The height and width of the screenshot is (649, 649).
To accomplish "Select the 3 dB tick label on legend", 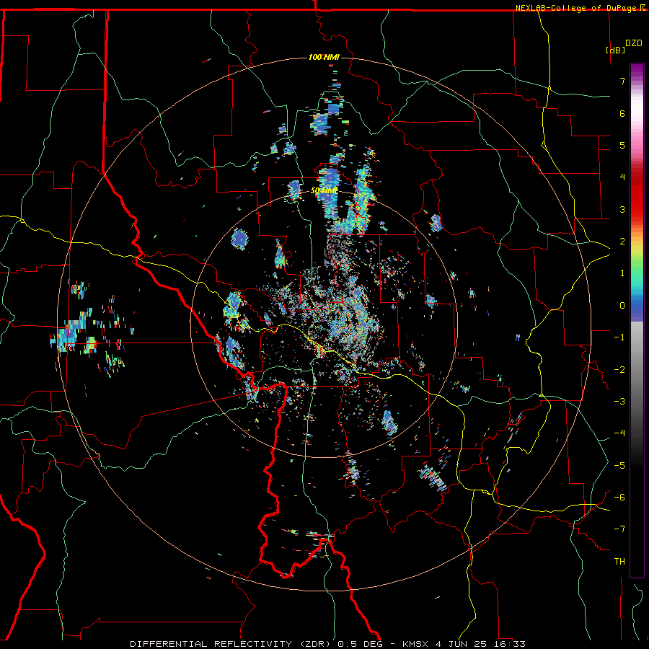I will click(622, 209).
